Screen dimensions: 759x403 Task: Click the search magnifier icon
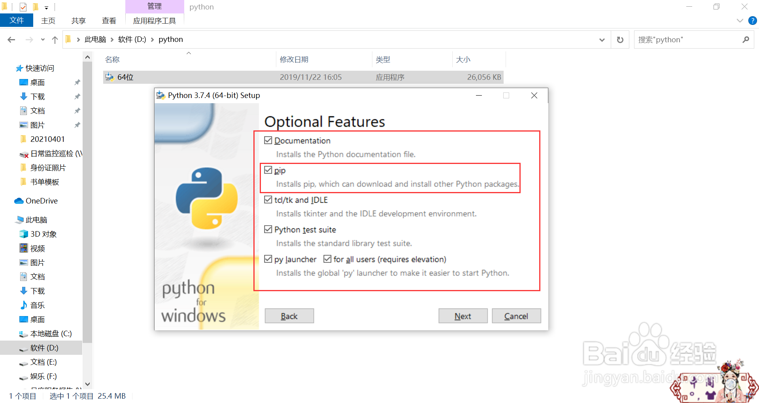(746, 40)
